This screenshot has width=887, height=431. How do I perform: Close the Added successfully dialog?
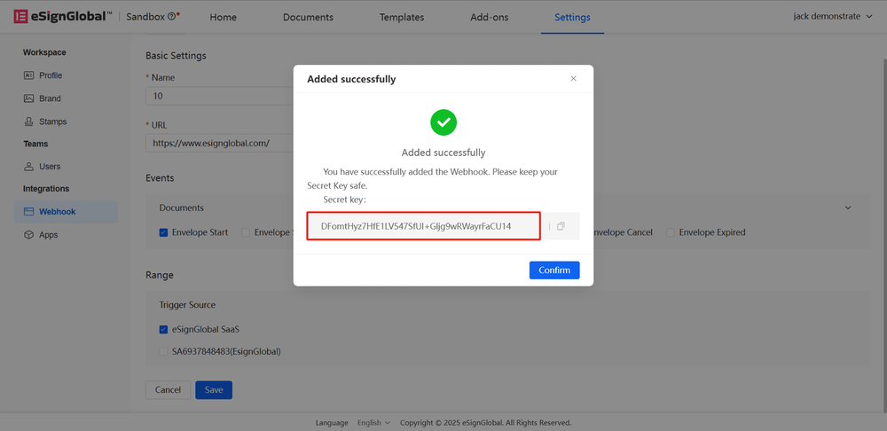[x=573, y=78]
